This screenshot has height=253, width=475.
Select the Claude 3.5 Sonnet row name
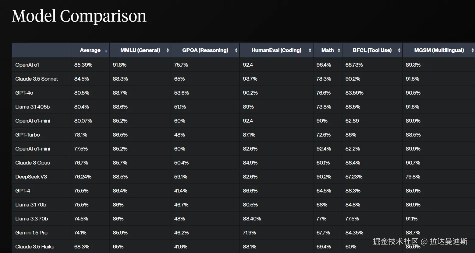(x=37, y=79)
